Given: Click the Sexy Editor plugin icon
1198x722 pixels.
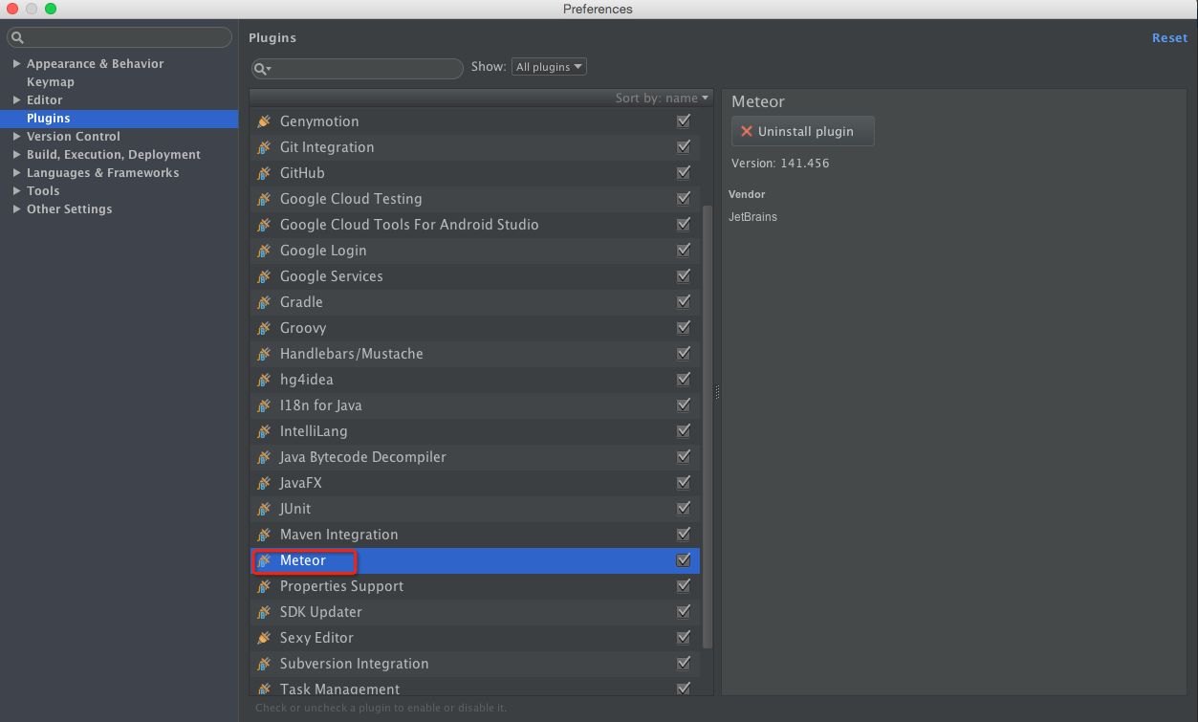Looking at the screenshot, I should [x=264, y=638].
